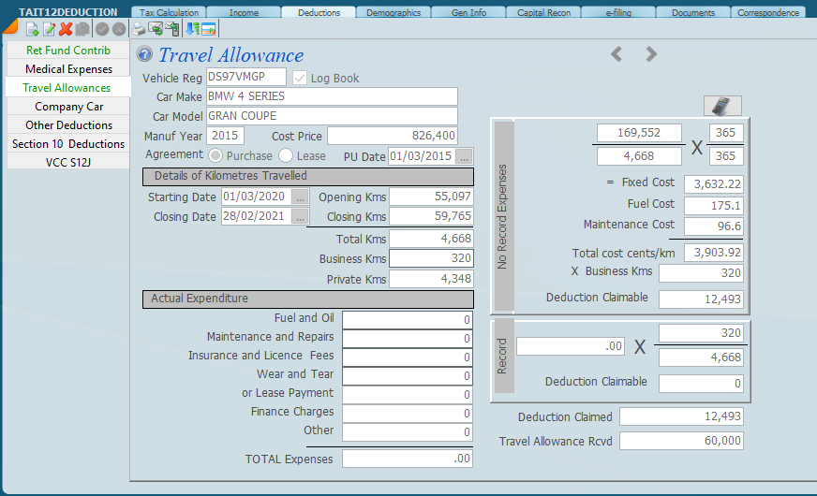Click the new record toolbar icon
Screen dimensions: 817x496
[x=32, y=29]
